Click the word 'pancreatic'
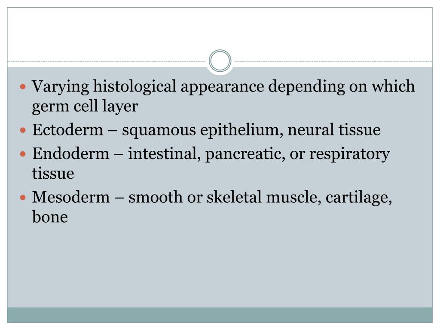Image resolution: width=440 pixels, height=330 pixels. [244, 155]
